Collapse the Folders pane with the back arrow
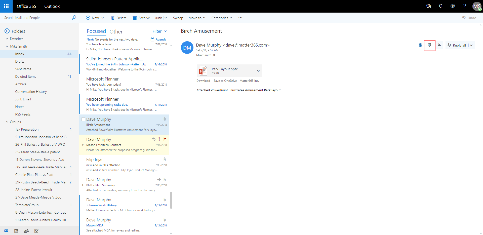Screen dimensions: 483x235 tap(7, 31)
